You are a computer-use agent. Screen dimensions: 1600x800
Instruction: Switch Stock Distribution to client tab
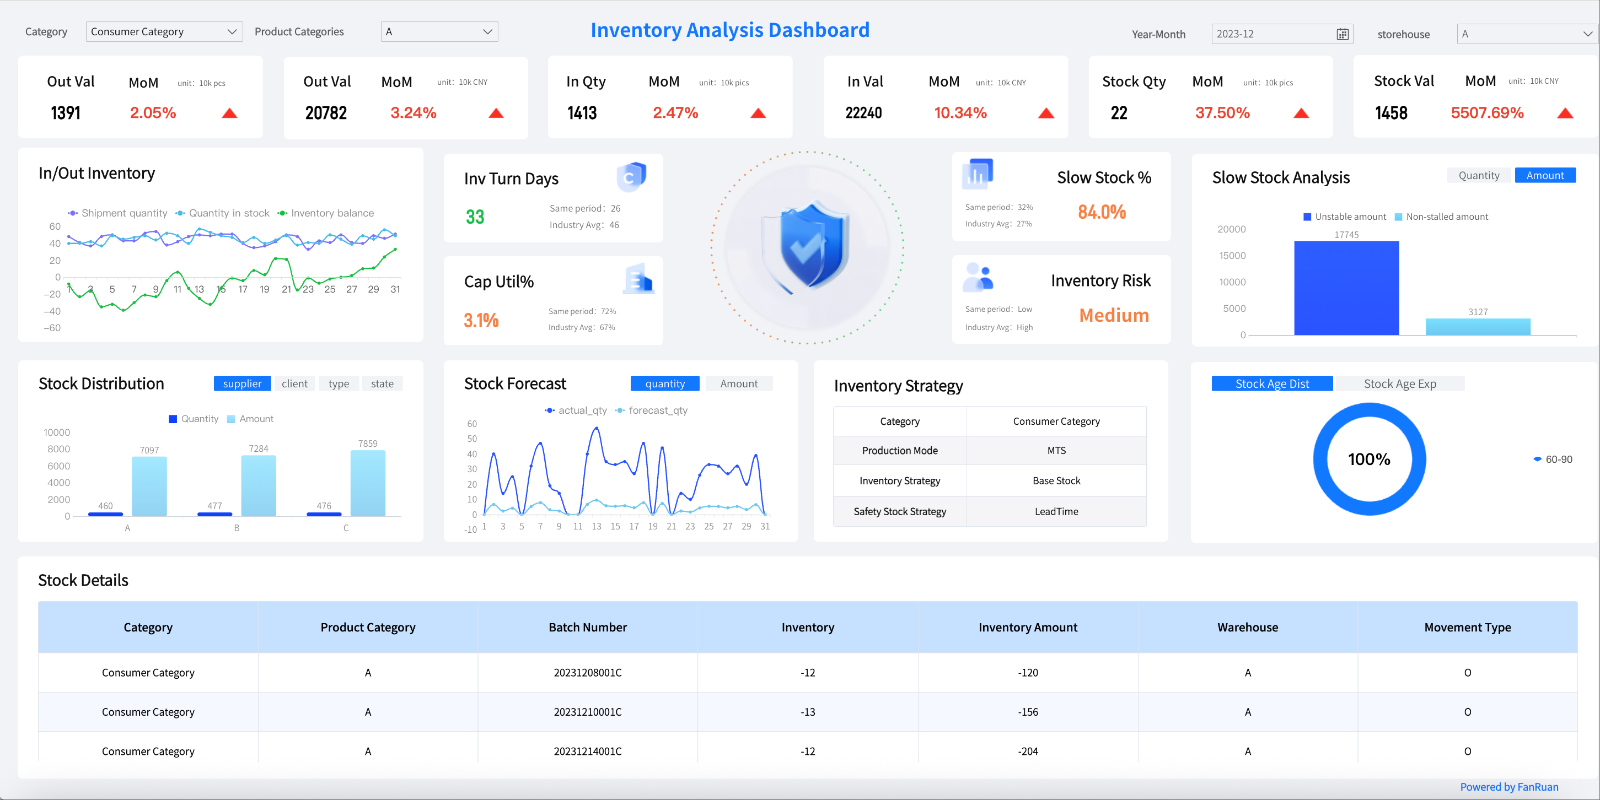point(294,383)
